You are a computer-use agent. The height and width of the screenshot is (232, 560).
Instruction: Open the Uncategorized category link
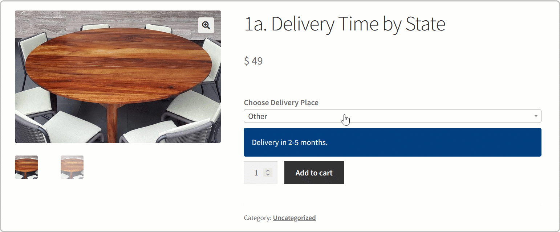[x=294, y=217]
